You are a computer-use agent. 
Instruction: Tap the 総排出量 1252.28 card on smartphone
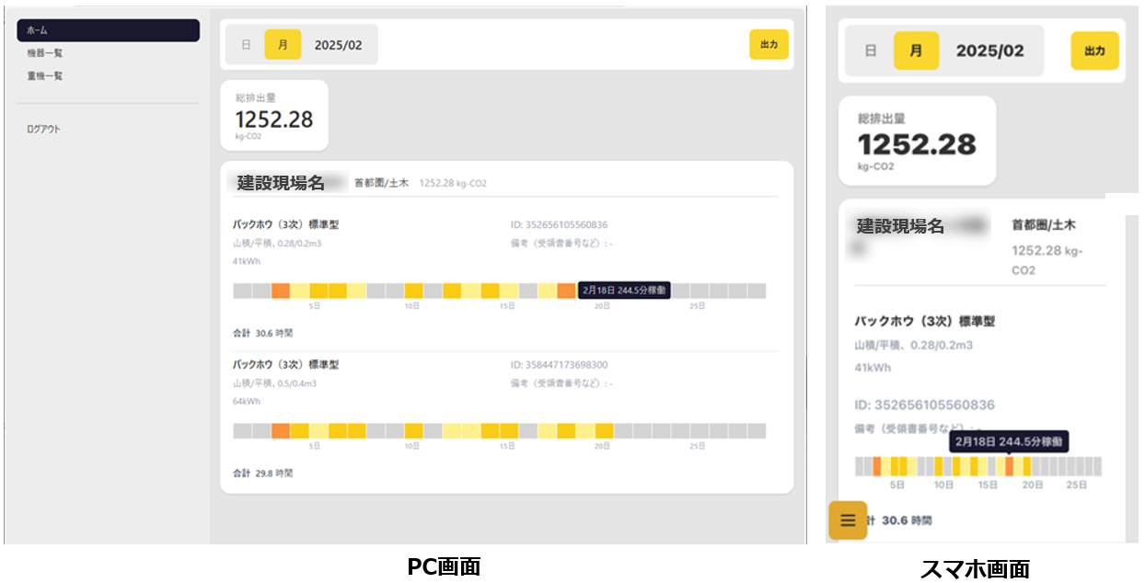pyautogui.click(x=917, y=141)
